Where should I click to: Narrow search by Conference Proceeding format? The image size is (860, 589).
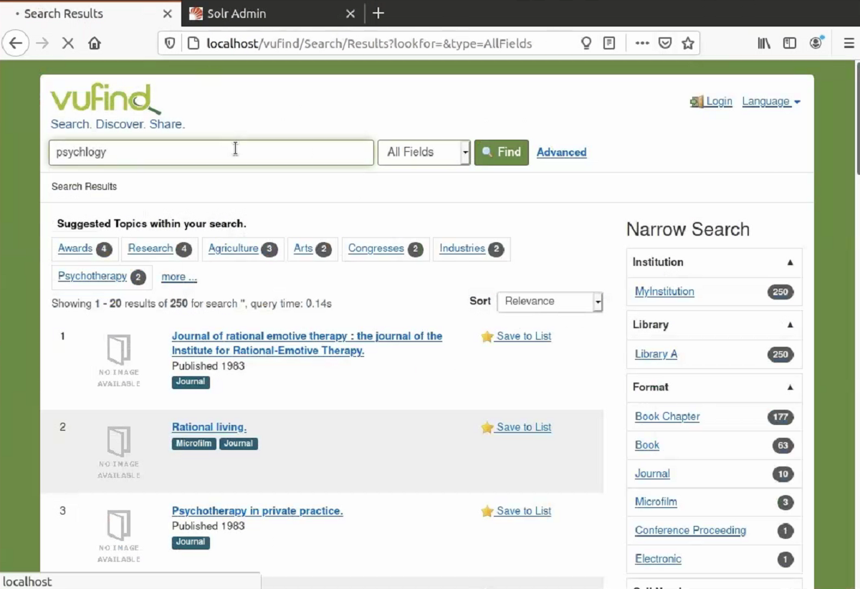click(x=690, y=530)
